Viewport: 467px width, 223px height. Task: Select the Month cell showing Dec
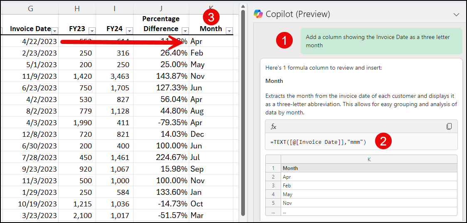(x=211, y=134)
